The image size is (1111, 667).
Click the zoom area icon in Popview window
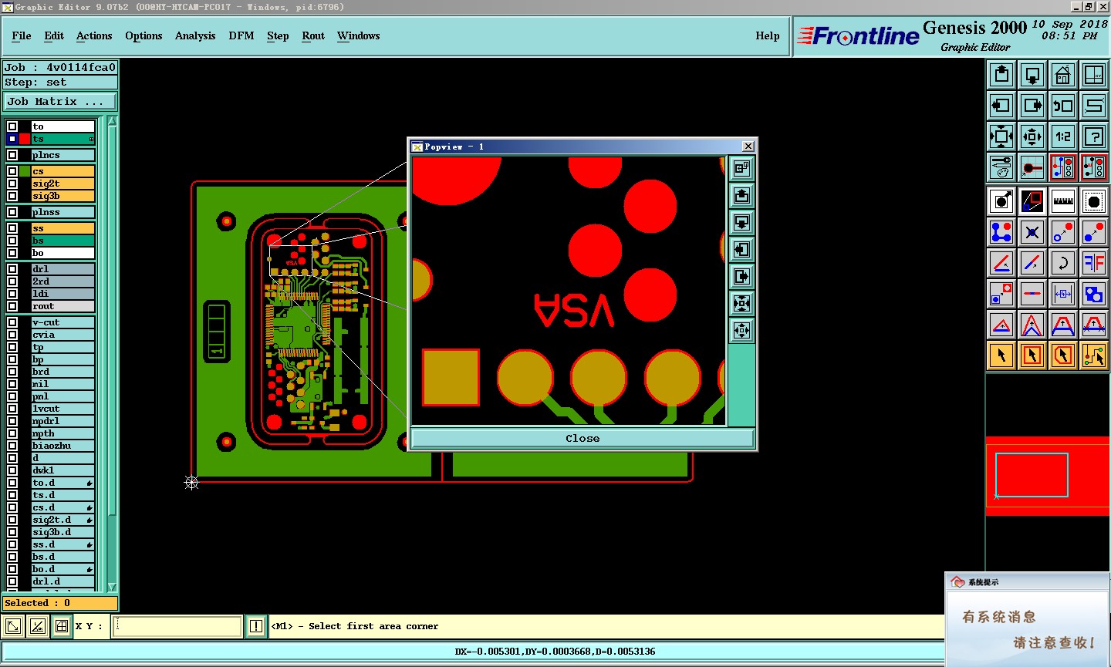coord(741,169)
